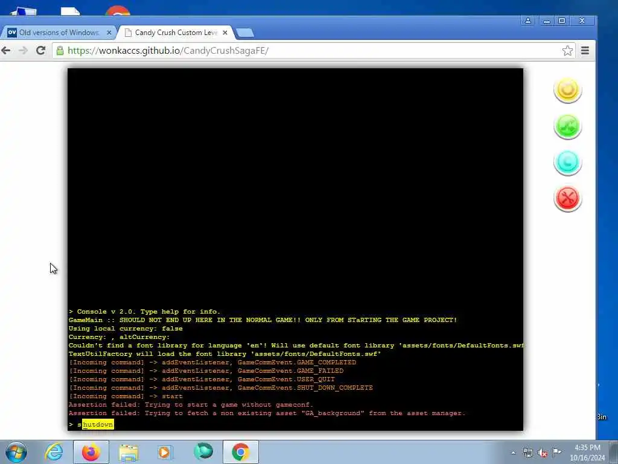Image resolution: width=618 pixels, height=464 pixels.
Task: Click the "GameMain ::" warning line
Action: pos(263,320)
